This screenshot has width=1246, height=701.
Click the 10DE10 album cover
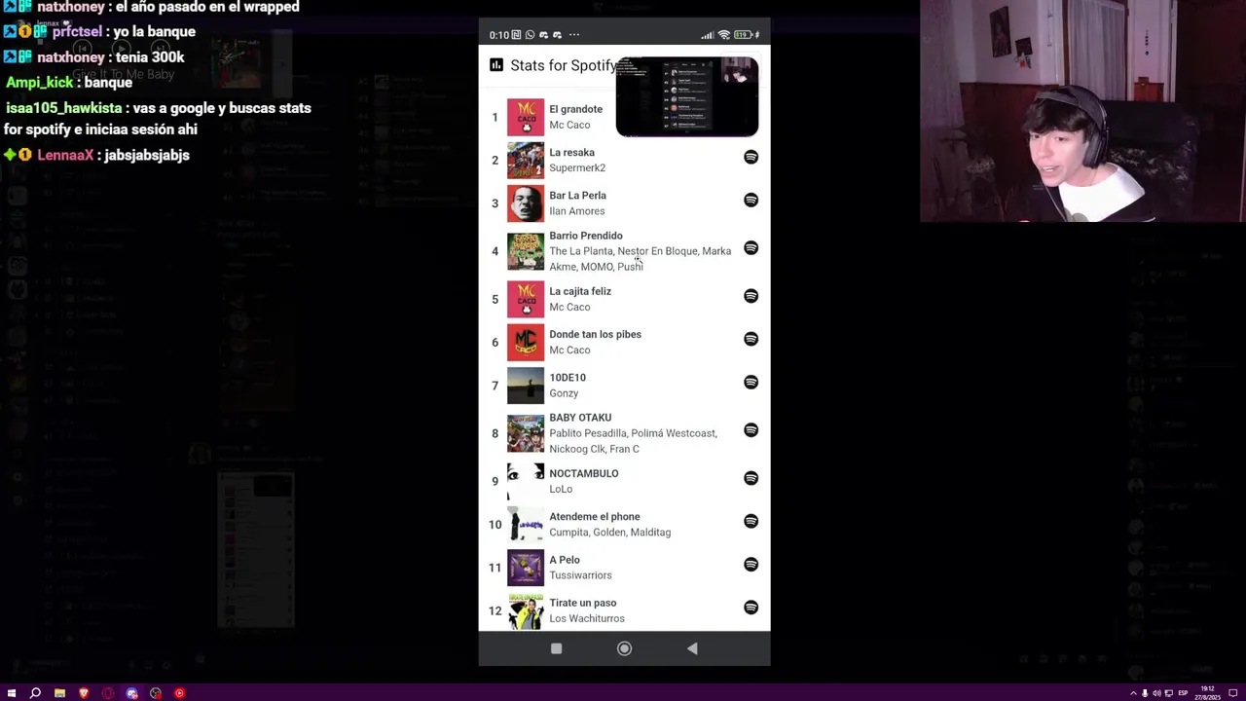526,386
